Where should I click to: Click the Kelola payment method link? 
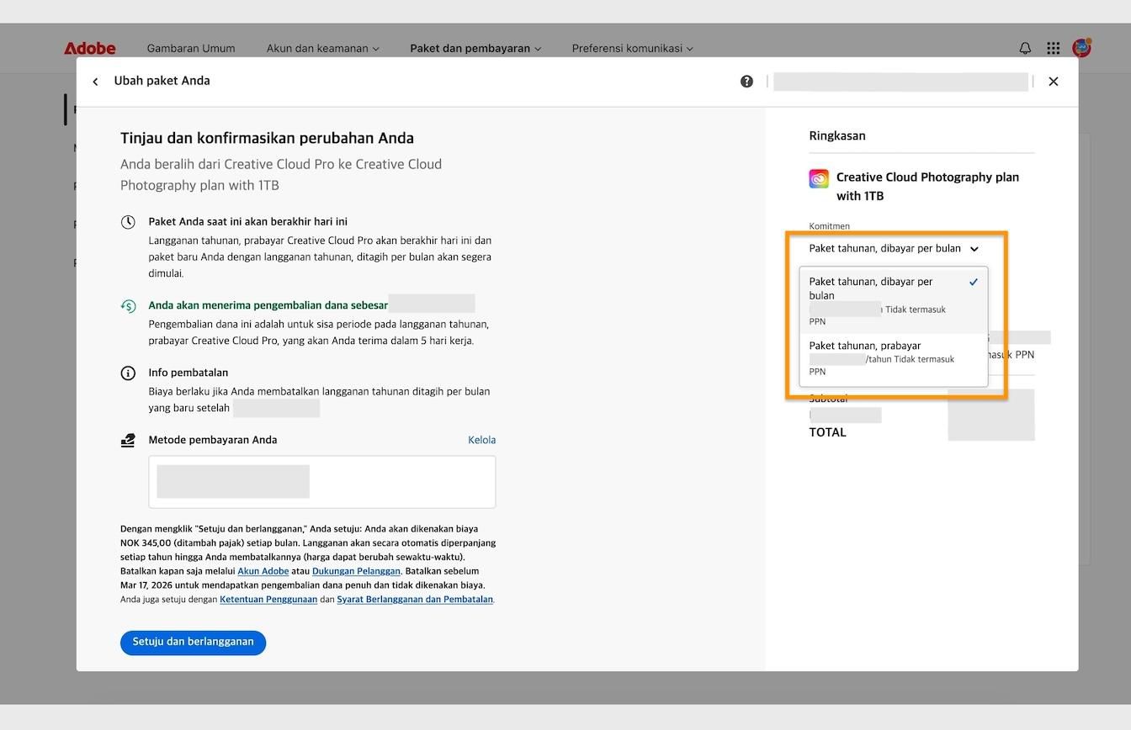coord(481,440)
